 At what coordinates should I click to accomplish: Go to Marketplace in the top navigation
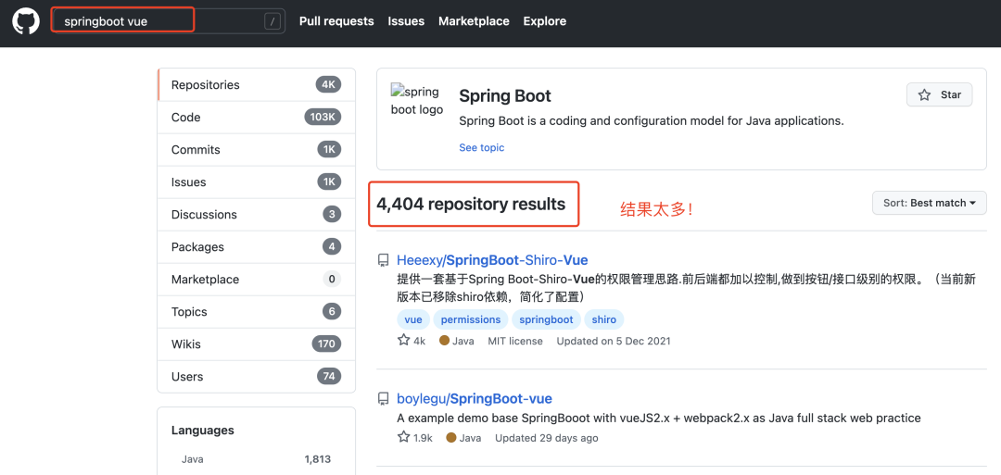pyautogui.click(x=474, y=21)
